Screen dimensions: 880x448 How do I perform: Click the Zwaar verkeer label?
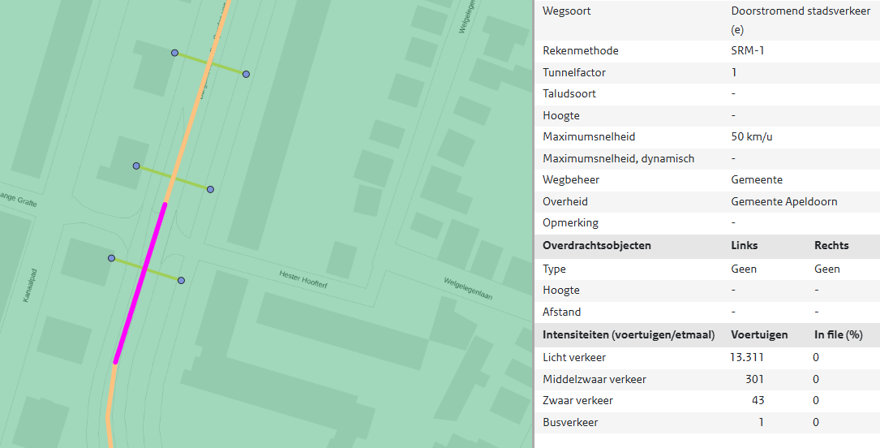coord(577,401)
